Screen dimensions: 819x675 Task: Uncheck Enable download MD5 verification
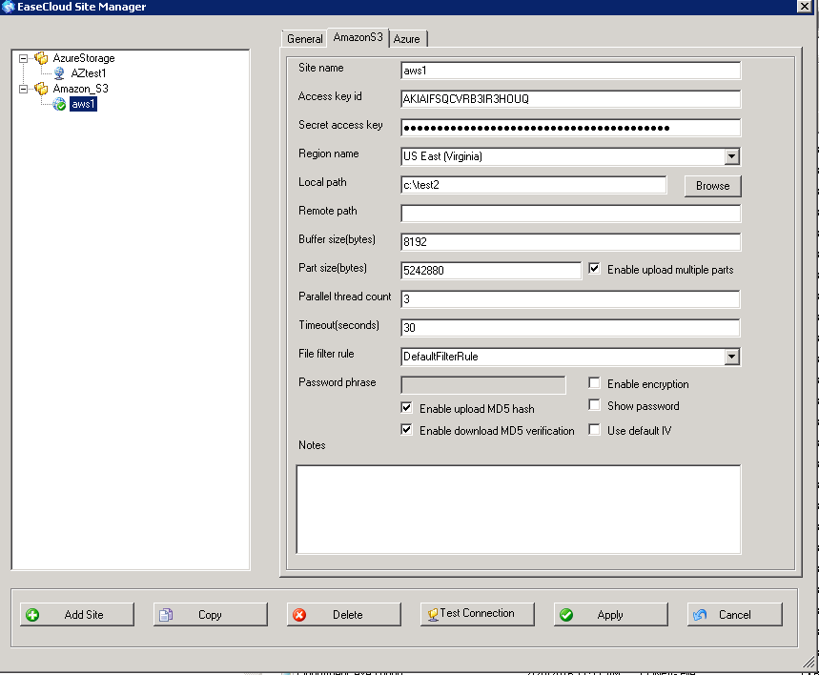click(x=406, y=429)
